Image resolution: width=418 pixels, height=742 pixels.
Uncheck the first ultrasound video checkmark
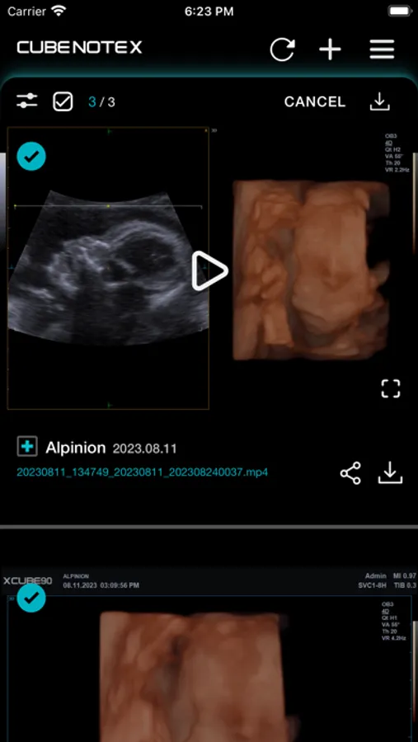[31, 156]
